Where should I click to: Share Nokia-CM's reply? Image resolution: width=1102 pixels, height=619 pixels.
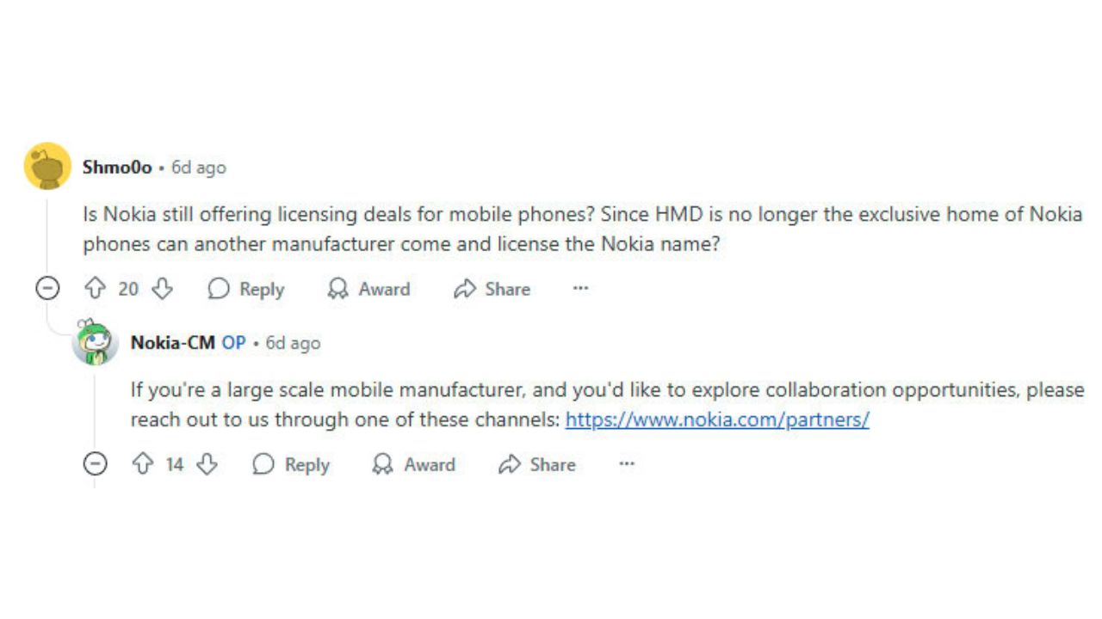tap(536, 464)
